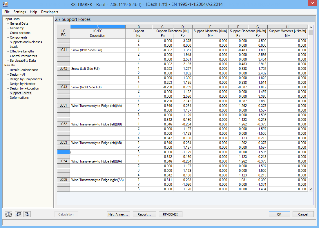Image resolution: width=319 pixels, height=228 pixels.
Task: Select General Data in the navigator
Action: click(x=19, y=23)
